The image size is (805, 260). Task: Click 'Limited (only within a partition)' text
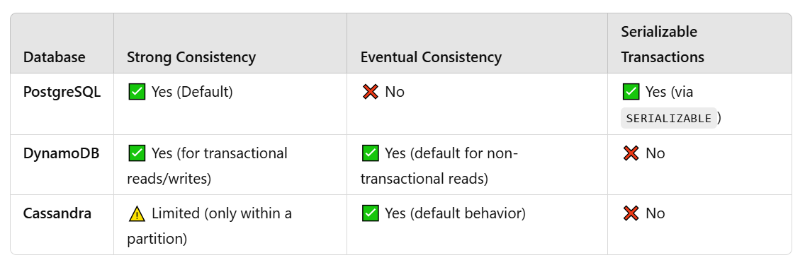(x=210, y=226)
